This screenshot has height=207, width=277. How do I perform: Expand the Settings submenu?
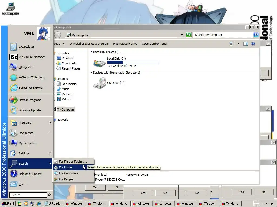[x=30, y=153]
